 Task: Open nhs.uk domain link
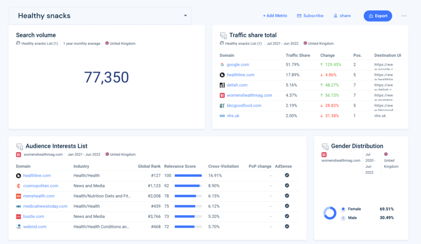[x=233, y=116]
